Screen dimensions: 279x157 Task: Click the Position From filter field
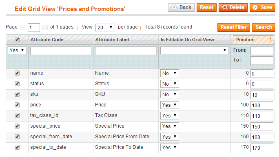[x=261, y=51]
